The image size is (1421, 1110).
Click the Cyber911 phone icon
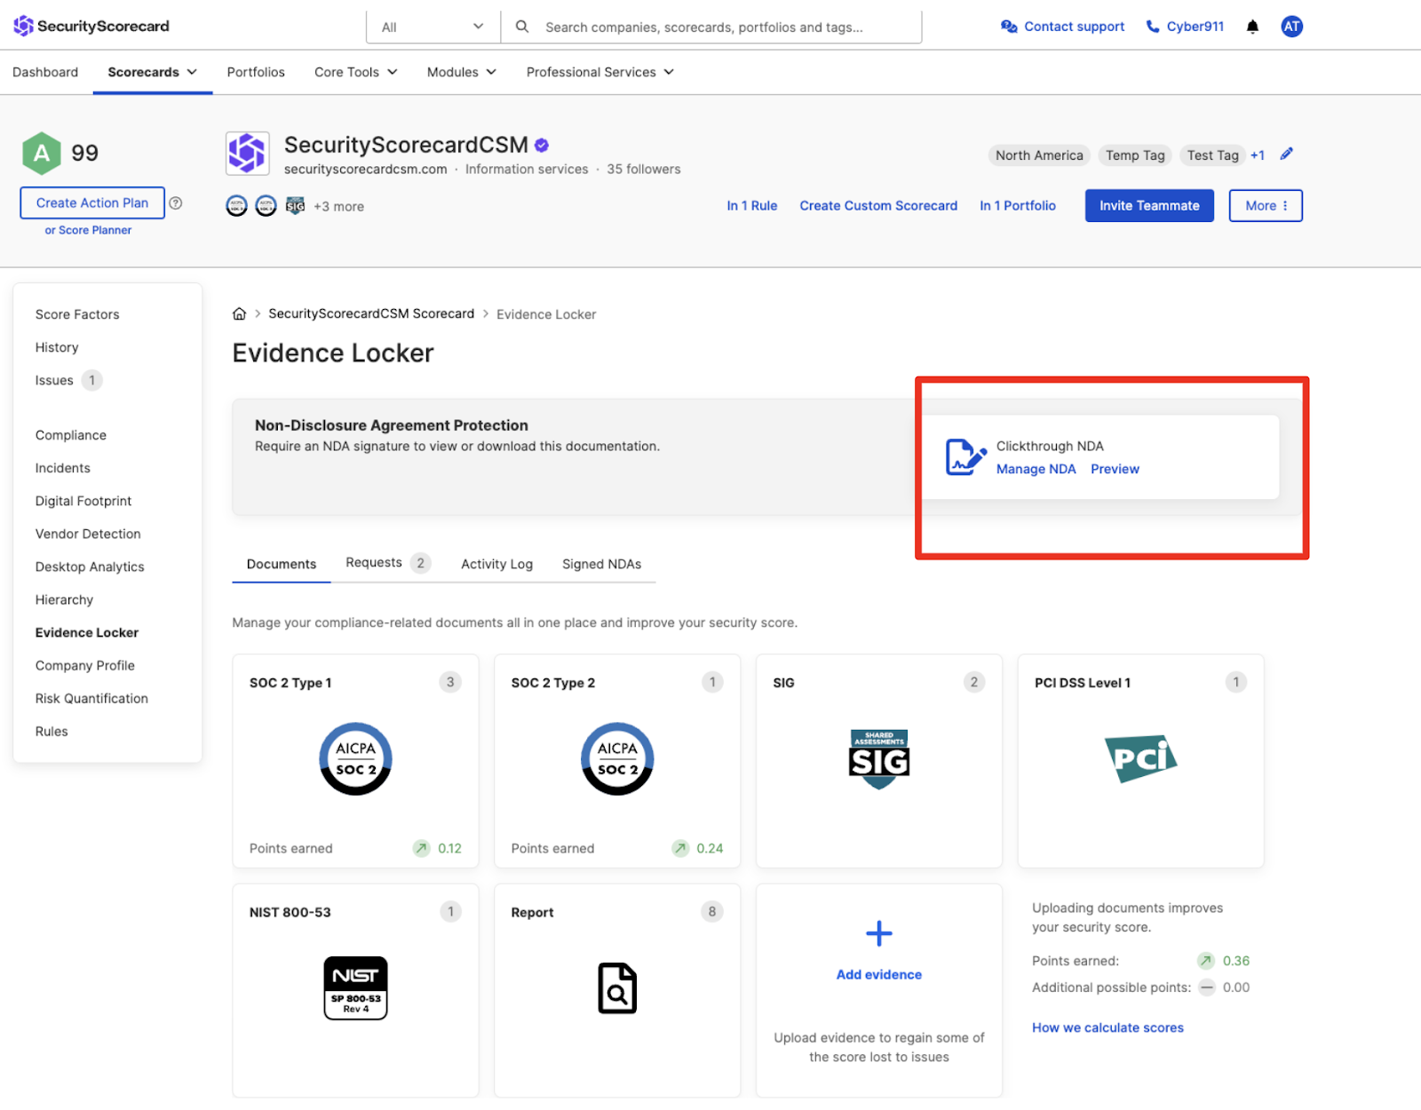coord(1153,27)
